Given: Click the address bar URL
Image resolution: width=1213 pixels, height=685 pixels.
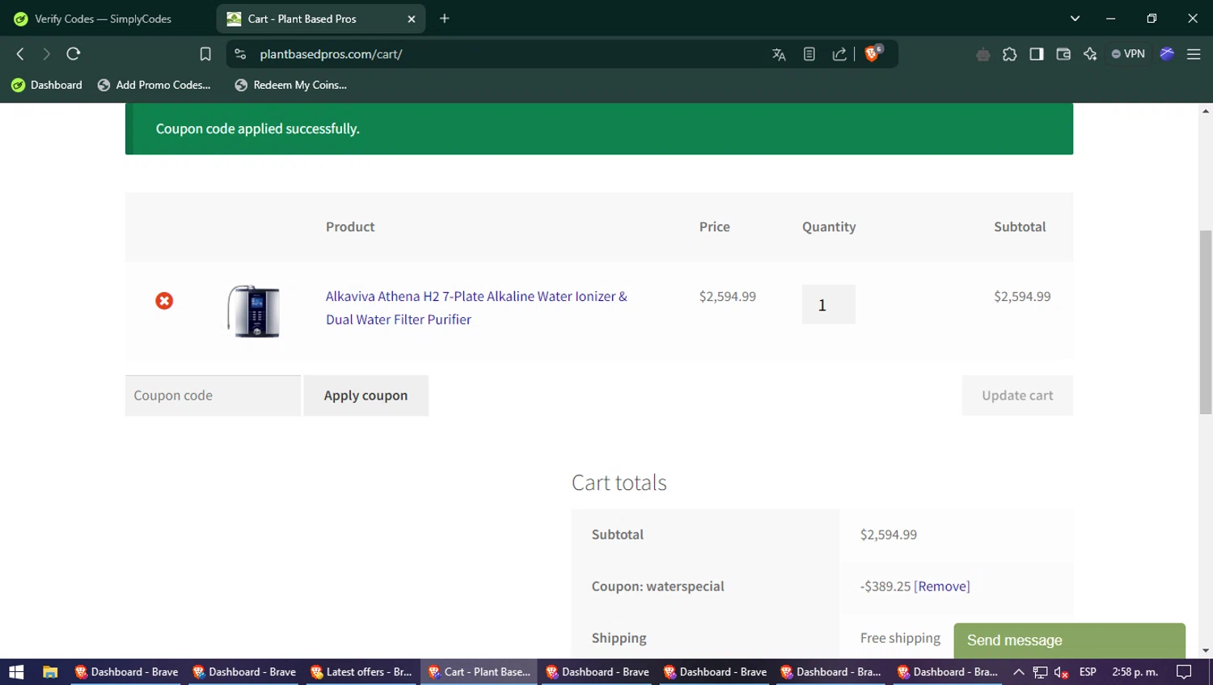Looking at the screenshot, I should click(x=331, y=54).
